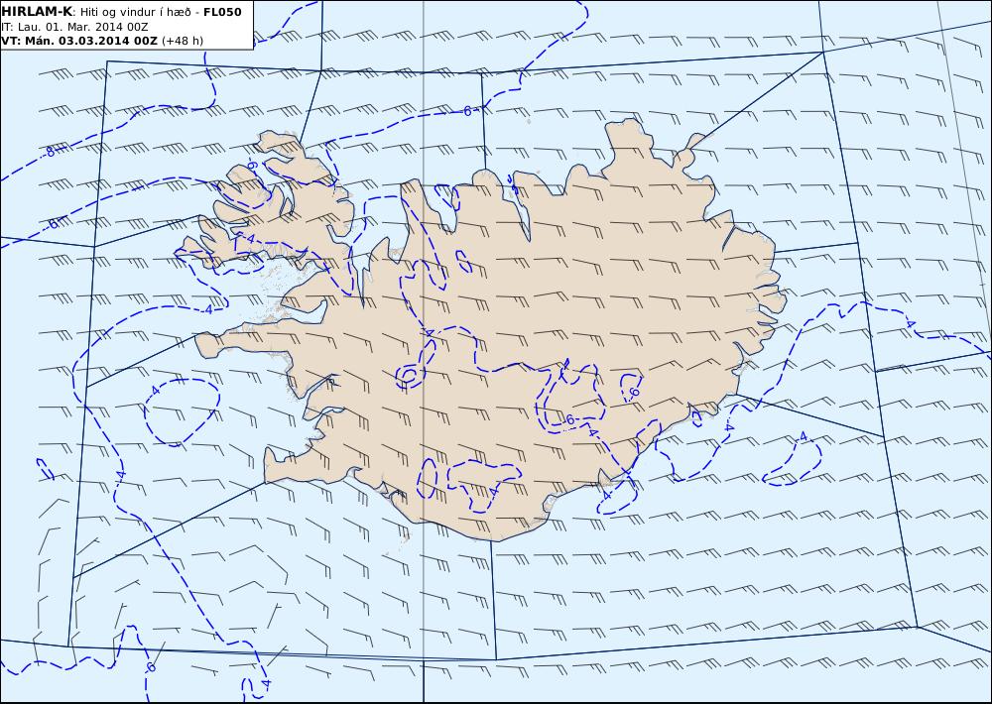Screen dimensions: 992x704
Task: Select the 'IT: Lau. 01. Mar. 2014 00Z' line
Action: click(x=74, y=27)
